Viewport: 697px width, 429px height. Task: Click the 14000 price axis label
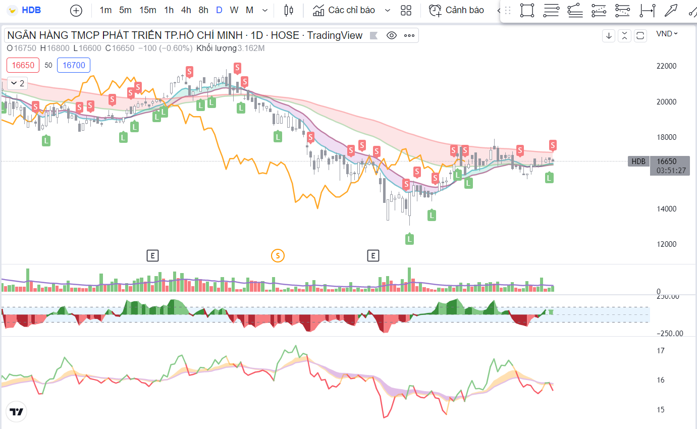pyautogui.click(x=666, y=209)
